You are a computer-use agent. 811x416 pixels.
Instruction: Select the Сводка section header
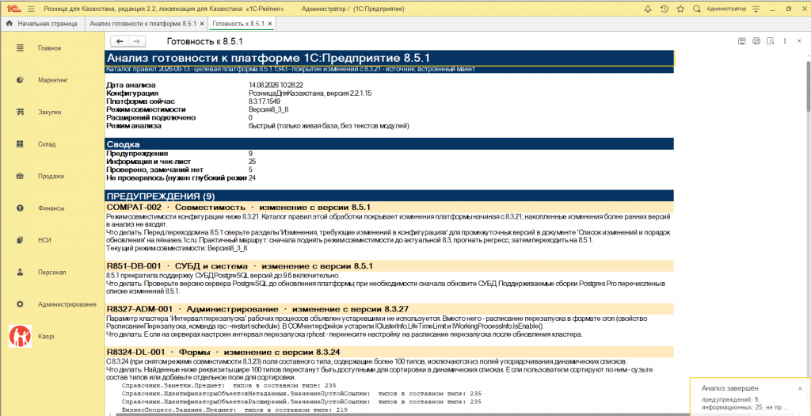coord(390,144)
